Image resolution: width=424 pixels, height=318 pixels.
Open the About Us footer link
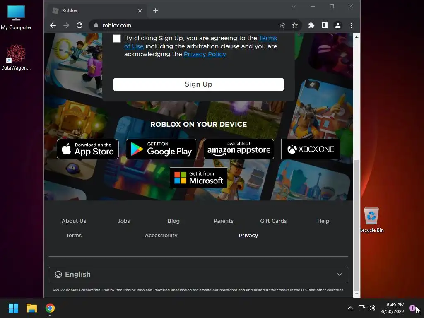point(74,221)
